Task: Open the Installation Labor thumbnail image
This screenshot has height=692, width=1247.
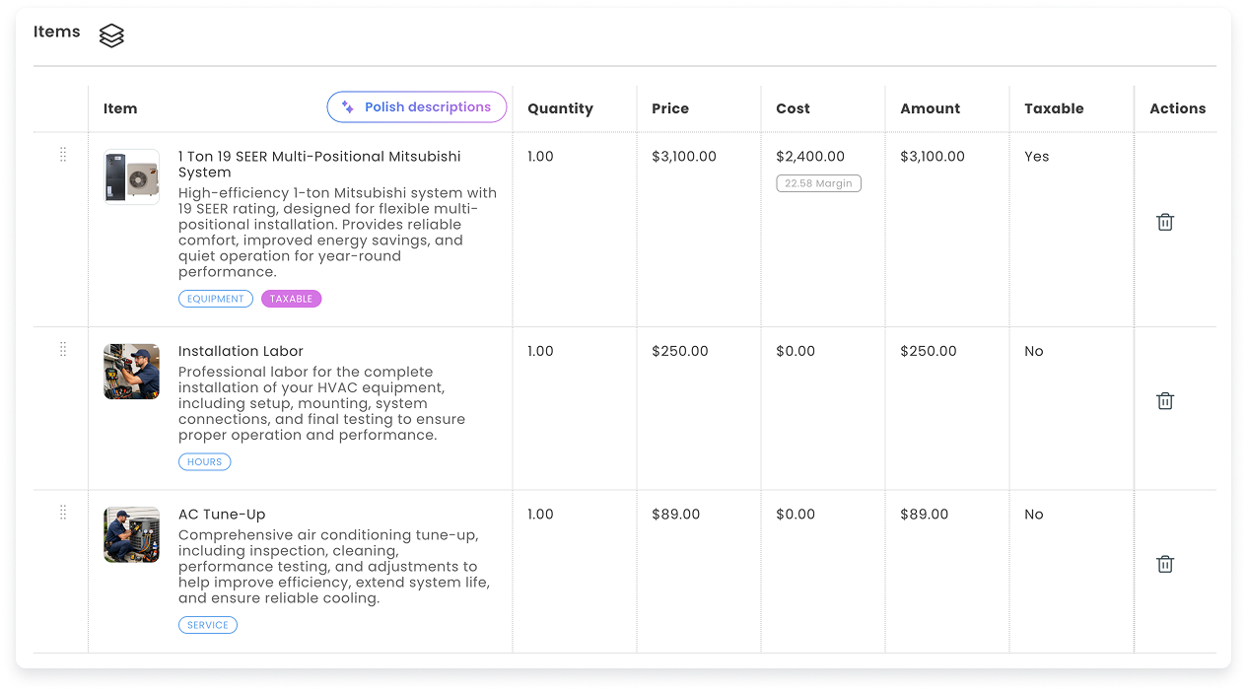Action: 131,372
